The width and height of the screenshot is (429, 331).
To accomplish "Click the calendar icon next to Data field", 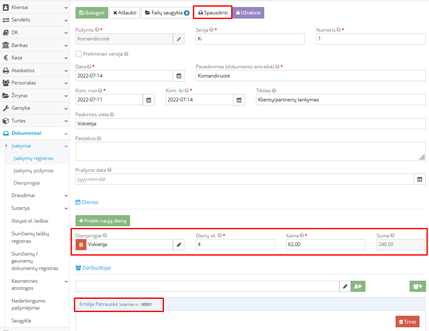I will tap(178, 76).
